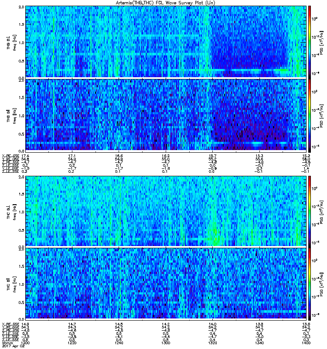
Task: Click the 'X_RE_GSE' row label under the THB panels
Action: point(10,156)
